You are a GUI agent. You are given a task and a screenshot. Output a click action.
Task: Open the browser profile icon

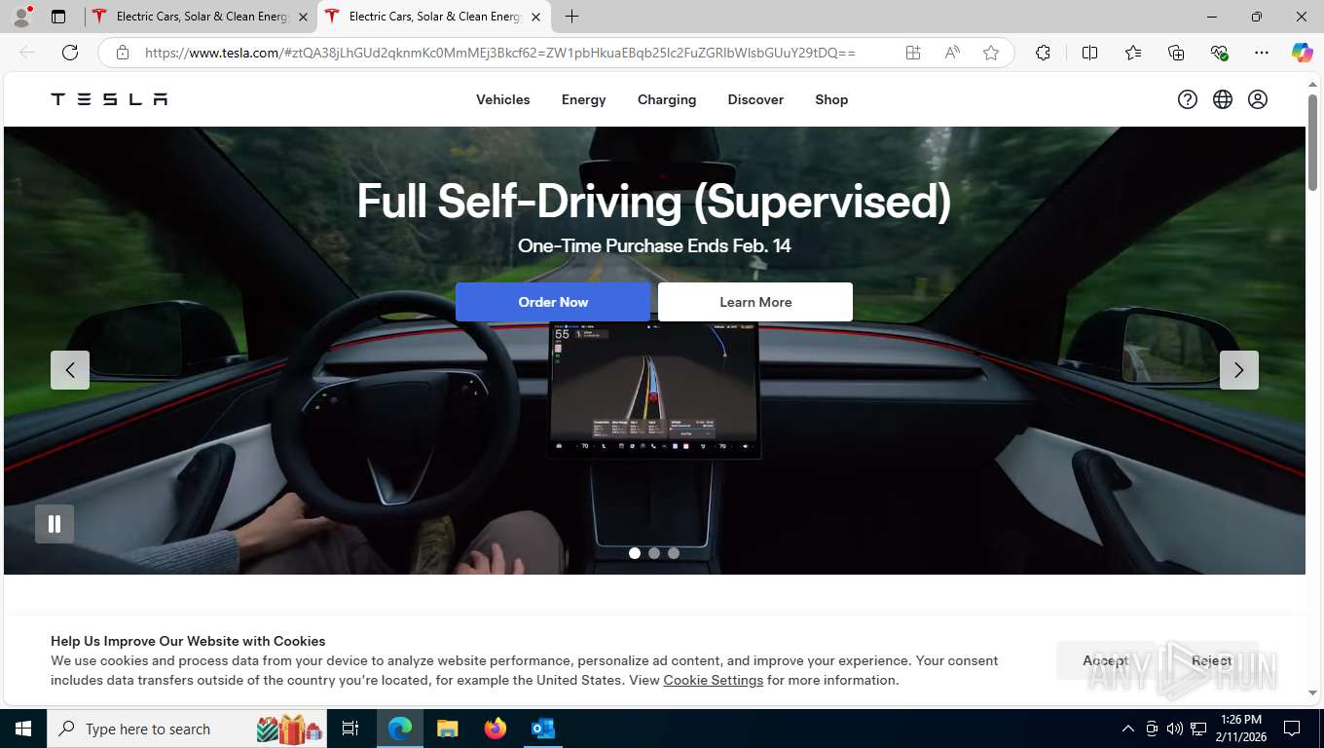[21, 17]
